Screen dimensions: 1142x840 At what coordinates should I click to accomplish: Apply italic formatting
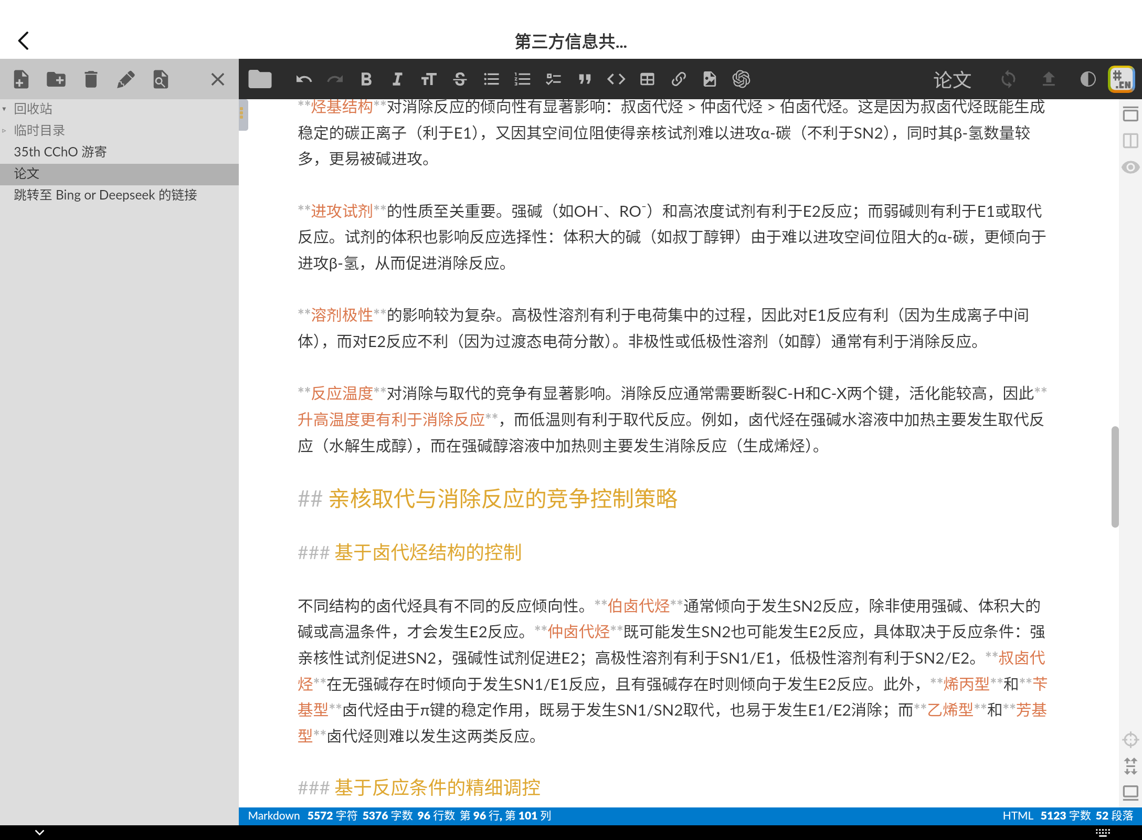[397, 79]
